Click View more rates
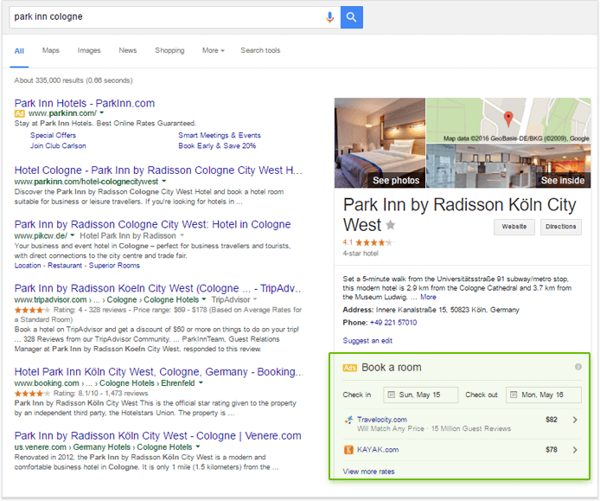Screen dimensions: 600x501 [368, 472]
